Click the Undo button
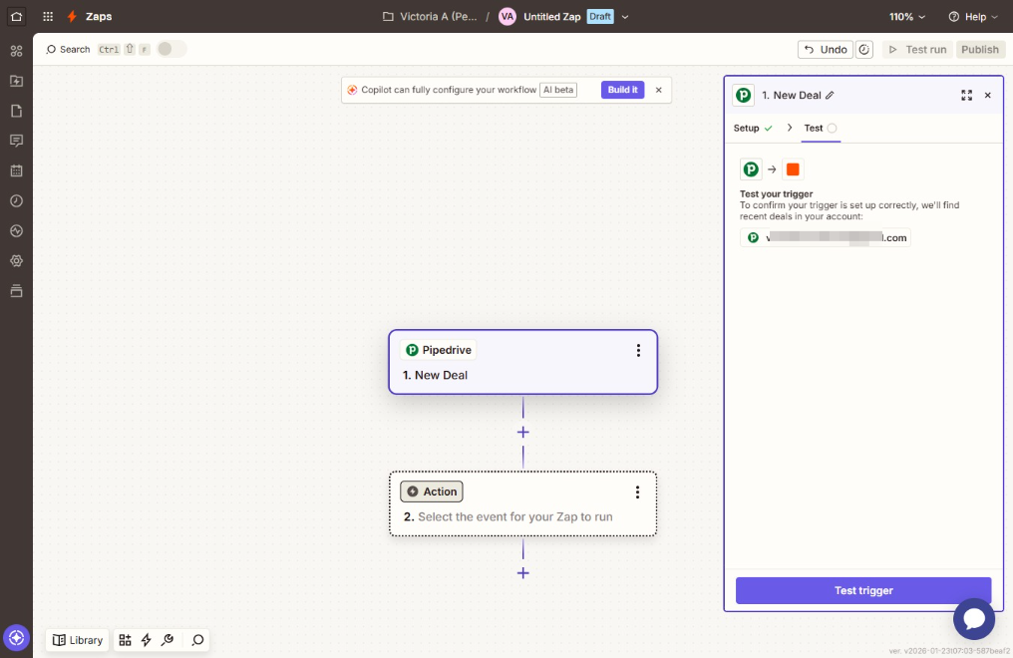Image resolution: width=1013 pixels, height=658 pixels. click(x=826, y=50)
